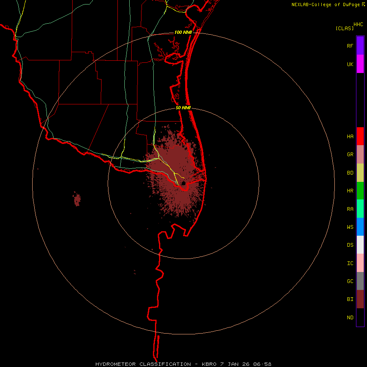Click the DS dry snow white swatch
This screenshot has width=367, height=367.
pyautogui.click(x=360, y=245)
